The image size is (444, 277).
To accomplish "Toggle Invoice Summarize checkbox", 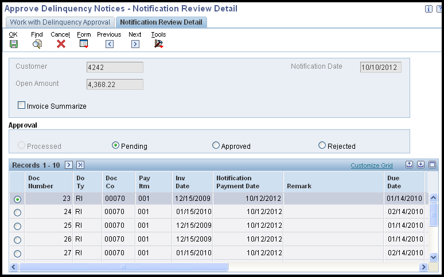I will (x=22, y=105).
